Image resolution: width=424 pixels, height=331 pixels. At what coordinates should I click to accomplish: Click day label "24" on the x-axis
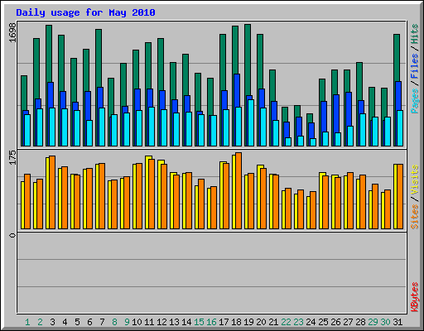coord(311,322)
